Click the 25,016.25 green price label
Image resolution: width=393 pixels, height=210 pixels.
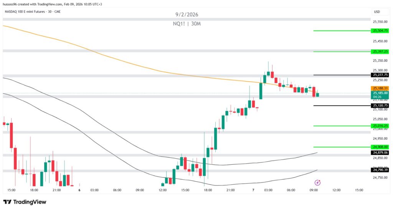coord(380,126)
